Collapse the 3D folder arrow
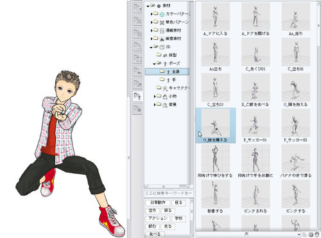This screenshot has height=238, width=321. click(x=152, y=47)
